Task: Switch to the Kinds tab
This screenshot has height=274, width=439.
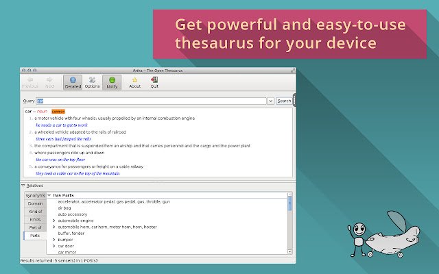Action: pos(35,219)
